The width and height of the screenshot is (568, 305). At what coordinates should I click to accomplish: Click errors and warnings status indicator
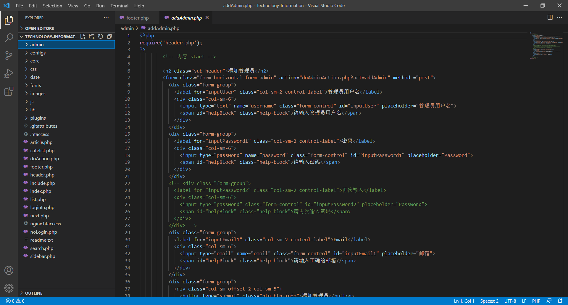15,301
